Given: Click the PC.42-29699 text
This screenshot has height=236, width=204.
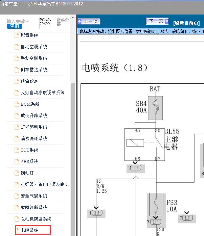Looking at the screenshot, I should (x=45, y=22).
